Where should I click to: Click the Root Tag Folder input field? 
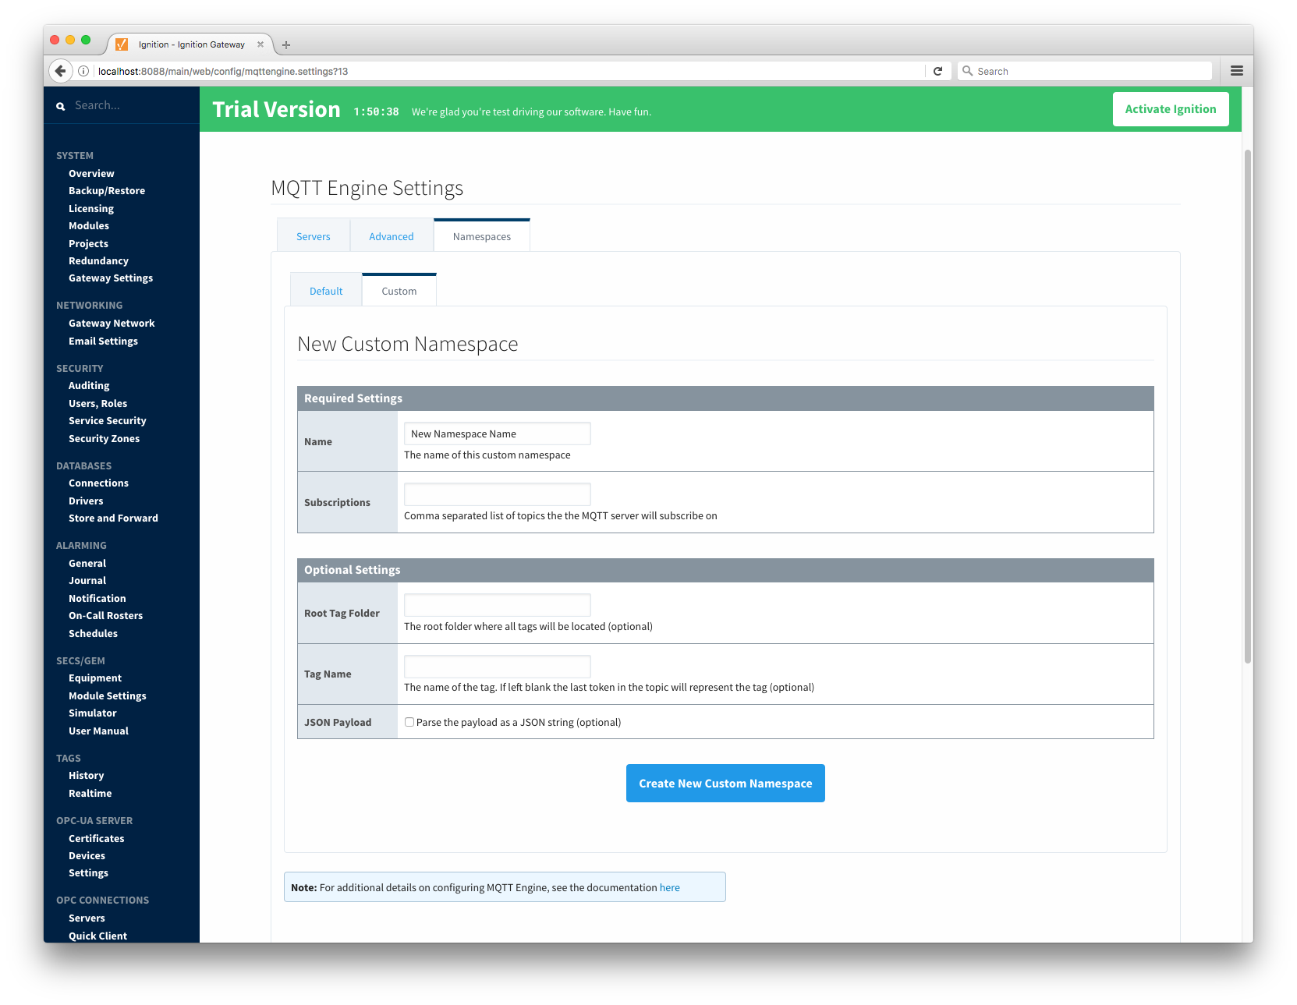[498, 605]
